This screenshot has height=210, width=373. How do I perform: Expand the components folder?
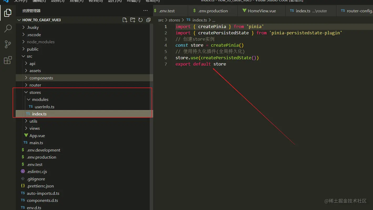click(x=84, y=78)
